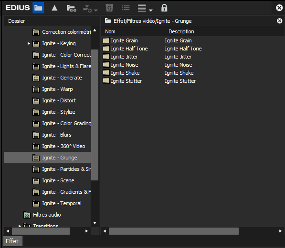Toggle the lock icon in toolbar
The height and width of the screenshot is (248, 285).
164,8
